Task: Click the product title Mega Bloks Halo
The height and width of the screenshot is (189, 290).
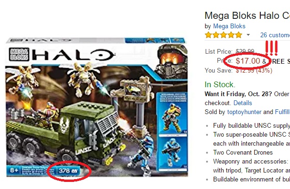Action: 247,16
